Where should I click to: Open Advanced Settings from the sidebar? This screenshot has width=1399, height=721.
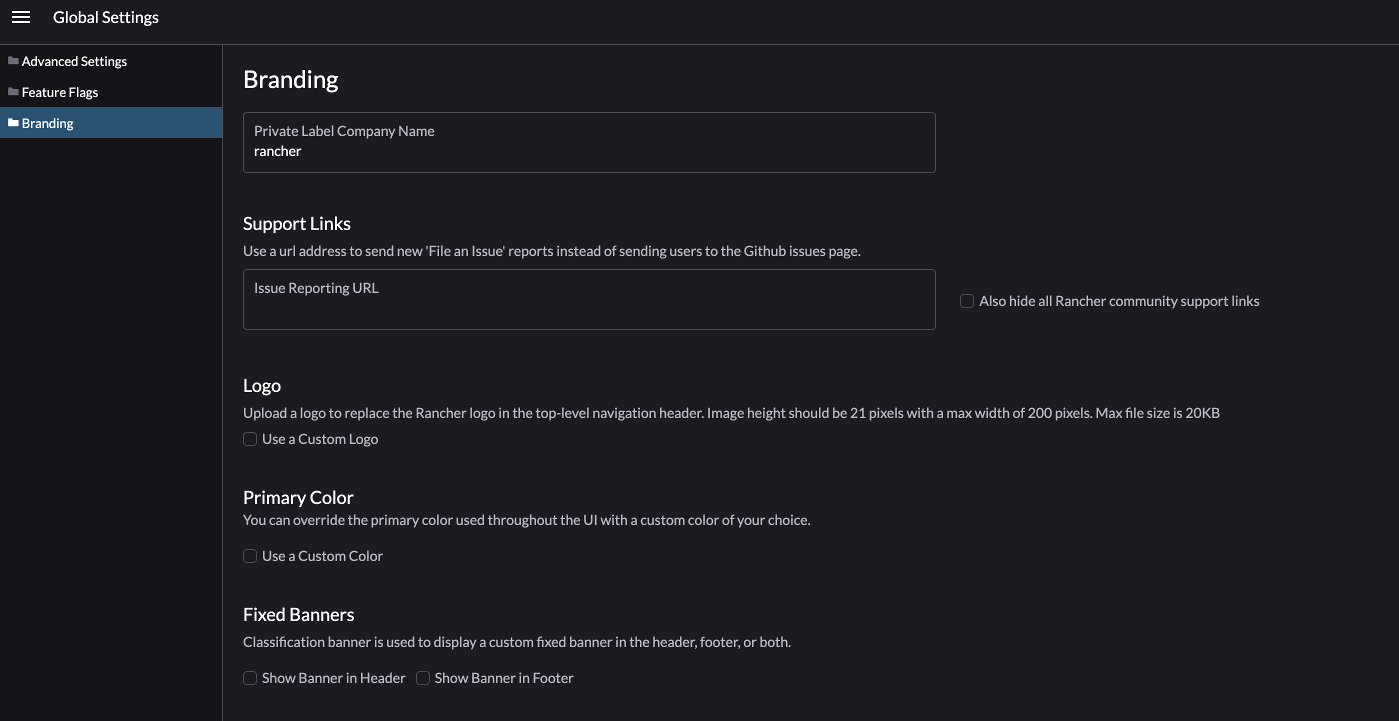pyautogui.click(x=74, y=61)
